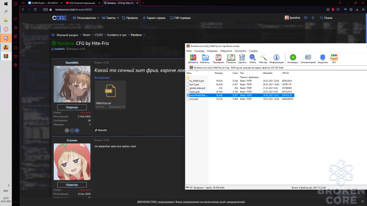Screen dimensions: 367x206
Task: Click the breadcrumb home icon
Action: pyautogui.click(x=53, y=35)
